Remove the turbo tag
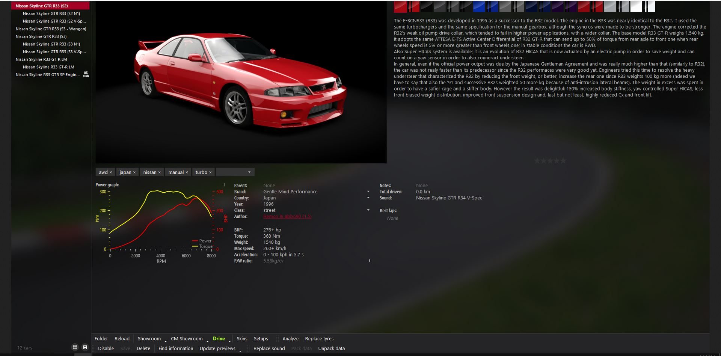 210,172
